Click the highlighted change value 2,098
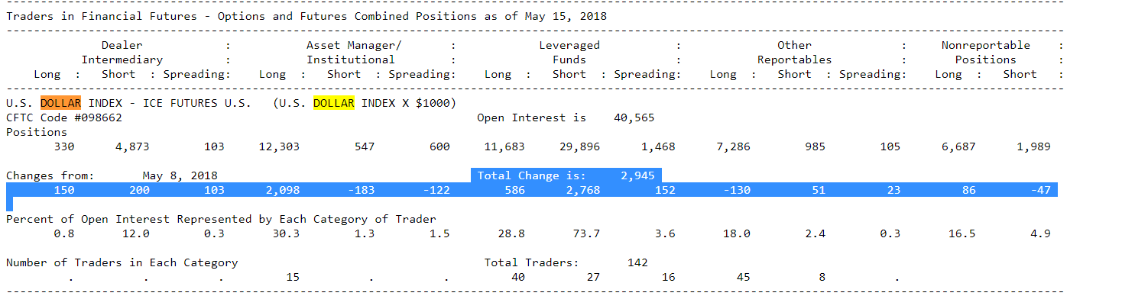The width and height of the screenshot is (1122, 296). tap(283, 190)
